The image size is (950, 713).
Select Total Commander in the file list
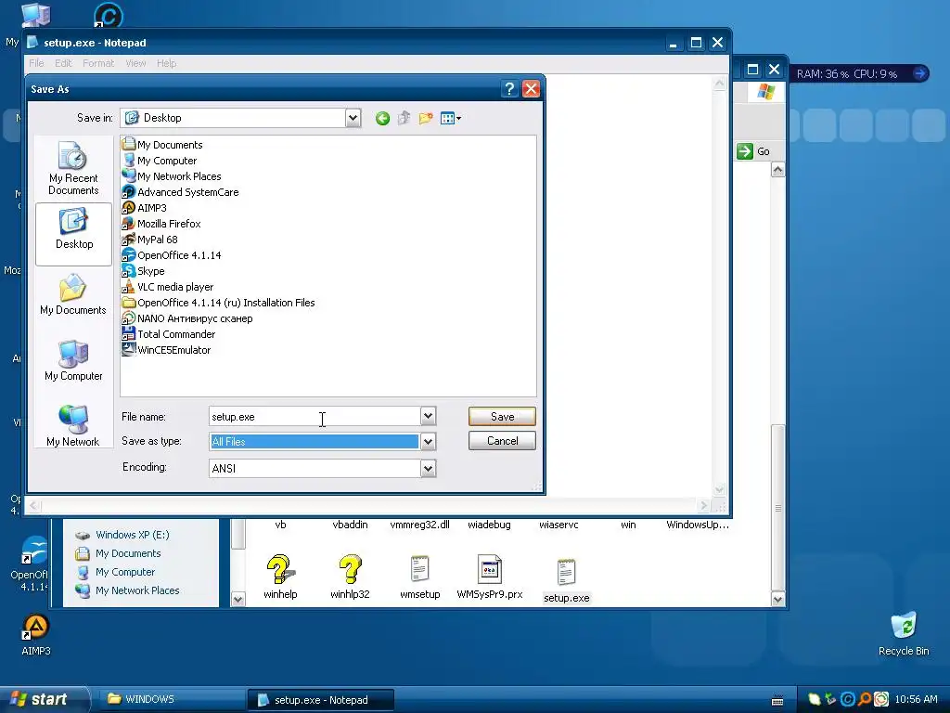(x=169, y=333)
